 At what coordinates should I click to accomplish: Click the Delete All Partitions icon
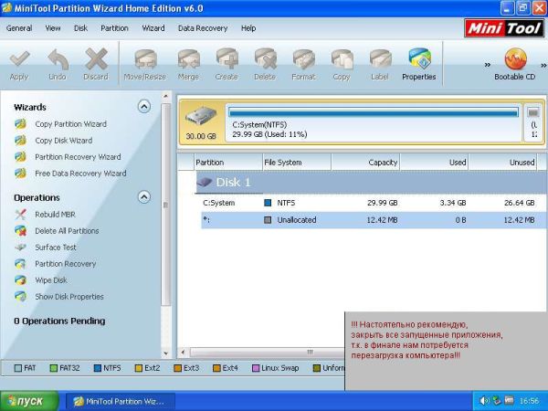click(20, 231)
